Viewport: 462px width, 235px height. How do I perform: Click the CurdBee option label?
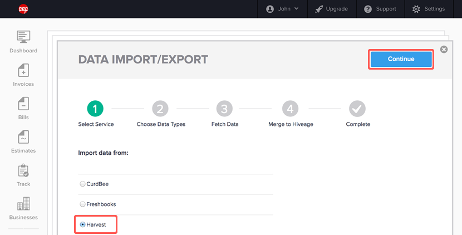point(97,184)
